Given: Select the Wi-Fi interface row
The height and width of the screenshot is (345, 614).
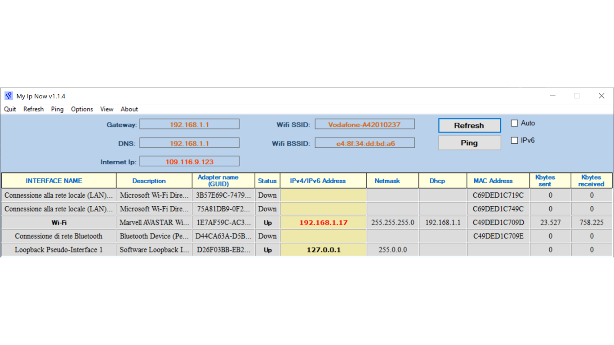Looking at the screenshot, I should tap(307, 222).
